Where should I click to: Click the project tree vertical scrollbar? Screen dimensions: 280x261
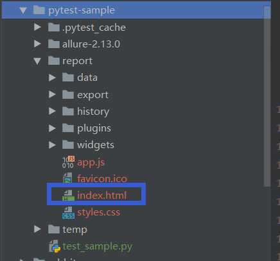[267, 96]
